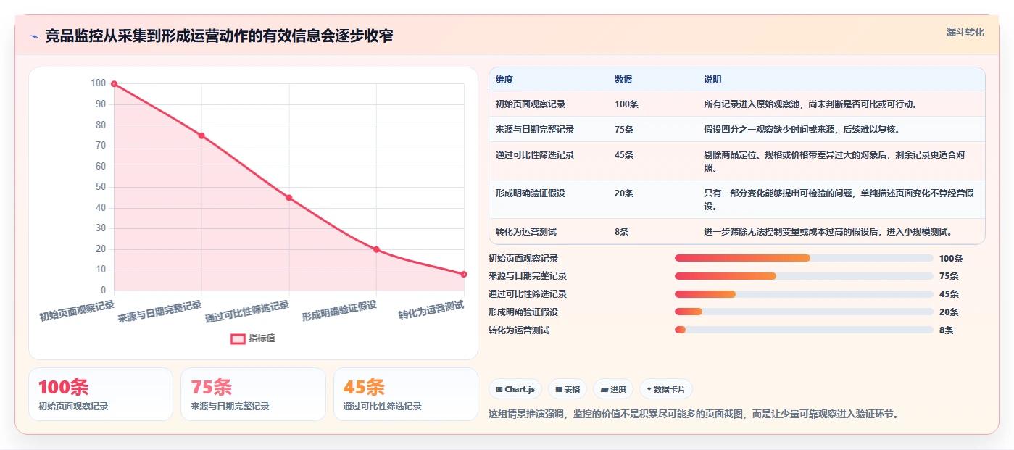
Task: Click the 初始页面观察记录 progress bar
Action: (x=804, y=258)
